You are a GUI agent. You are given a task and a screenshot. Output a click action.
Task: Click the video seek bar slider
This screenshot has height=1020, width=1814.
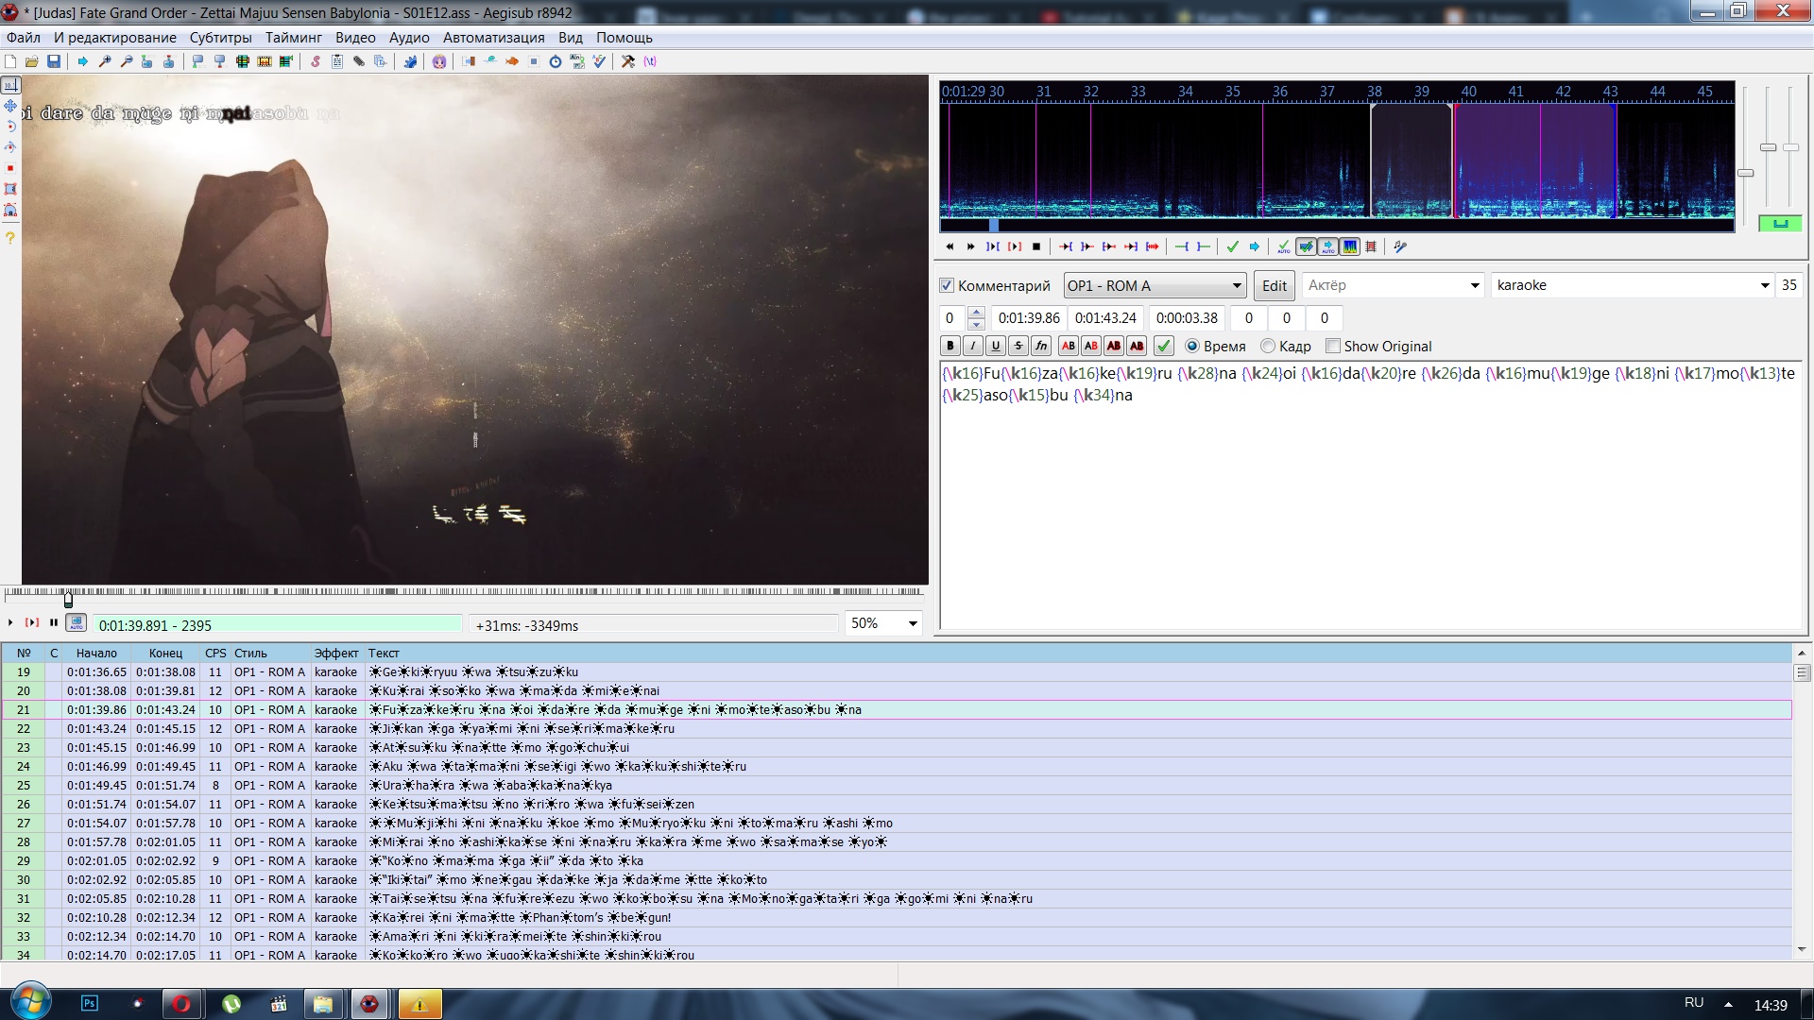click(x=68, y=598)
